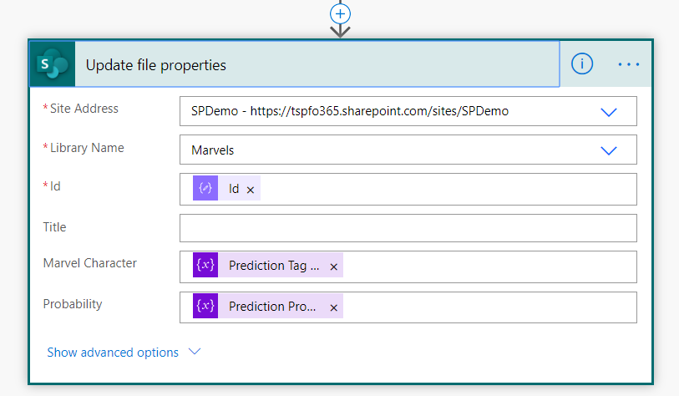Remove the Prediction Tag token
The height and width of the screenshot is (396, 679).
333,267
